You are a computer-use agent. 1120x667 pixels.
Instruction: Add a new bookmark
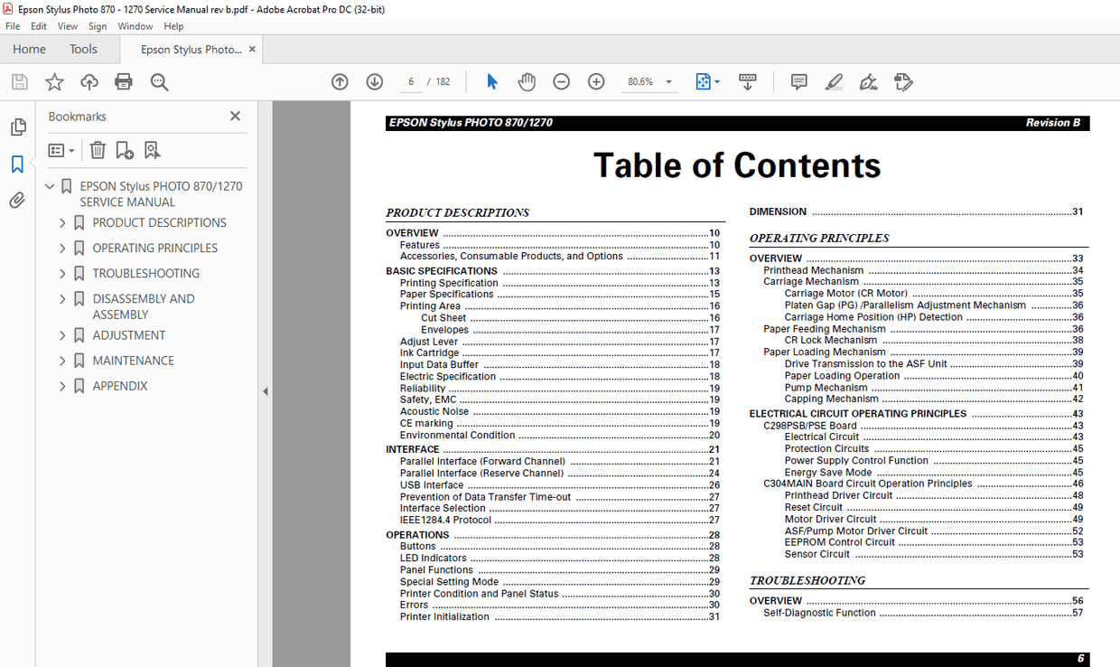point(125,150)
